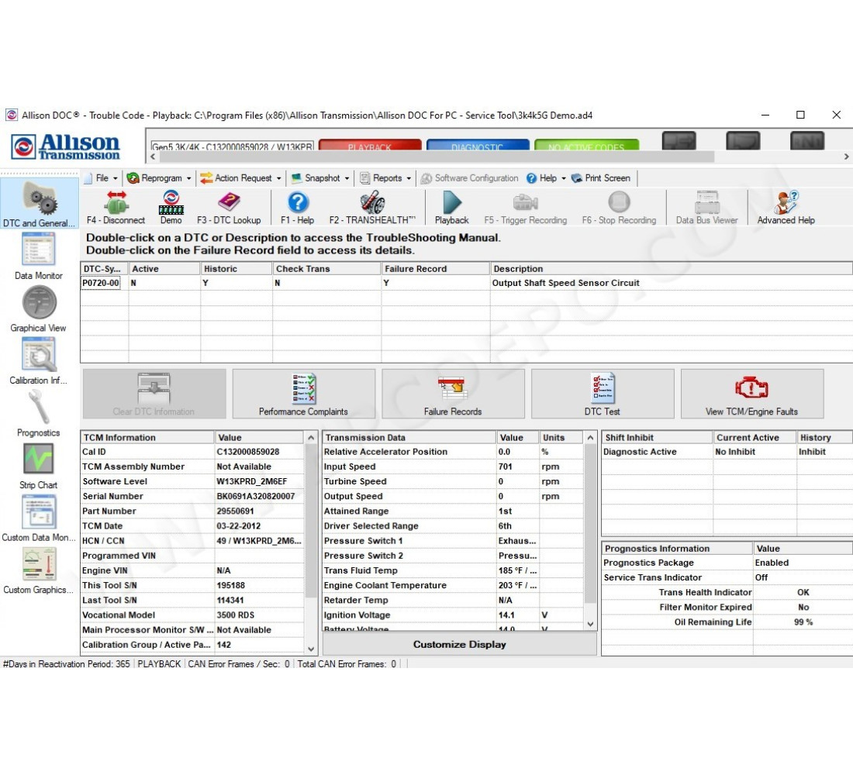Open F3 - DTC Lookup
The width and height of the screenshot is (853, 775).
click(229, 208)
